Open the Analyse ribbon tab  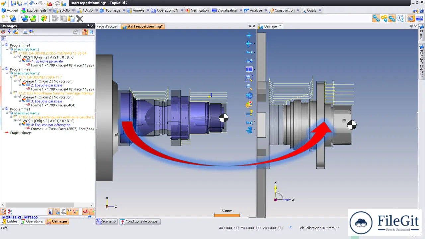coord(253,10)
